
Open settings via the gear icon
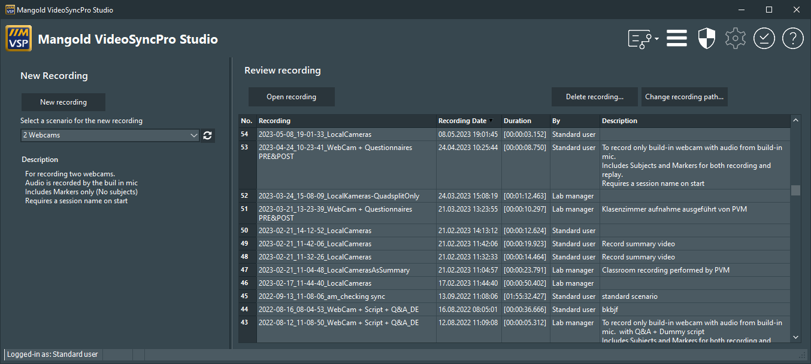[735, 38]
